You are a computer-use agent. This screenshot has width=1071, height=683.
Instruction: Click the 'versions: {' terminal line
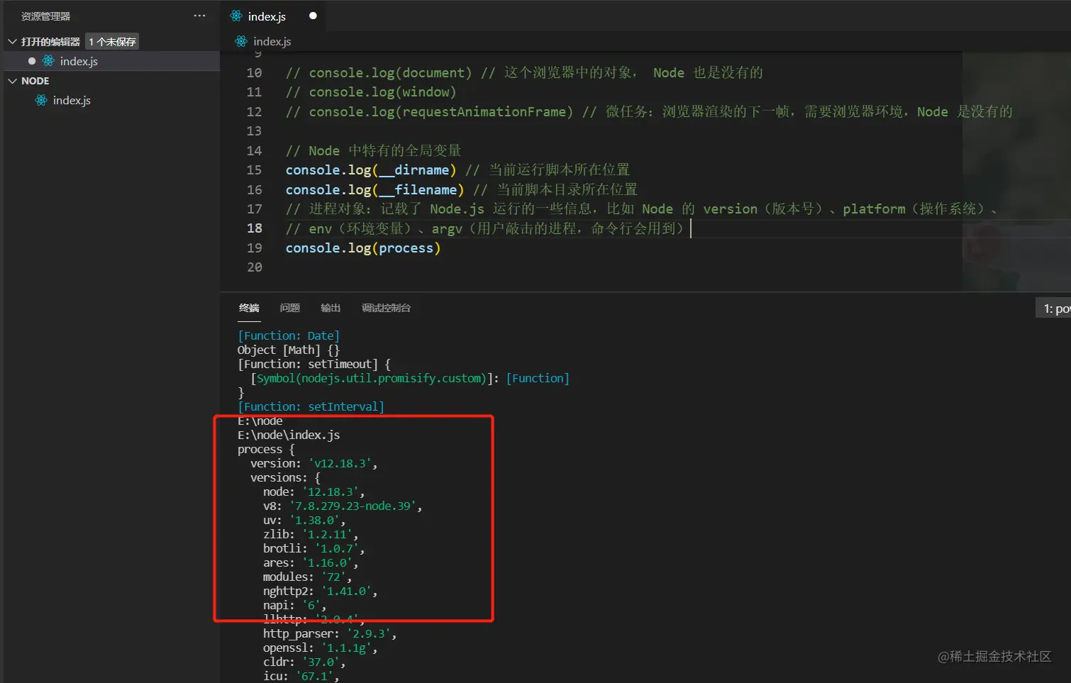pyautogui.click(x=285, y=477)
